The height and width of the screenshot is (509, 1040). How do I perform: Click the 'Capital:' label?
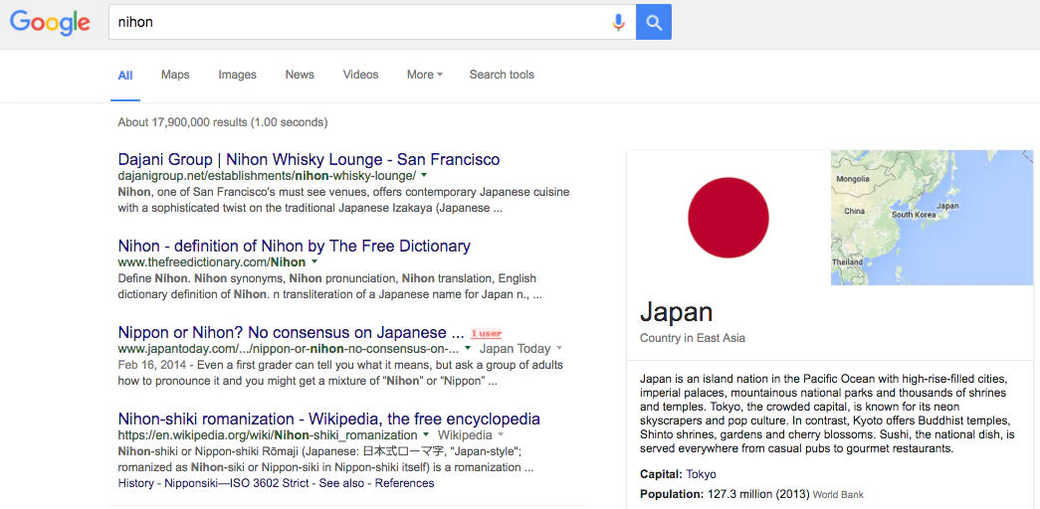[661, 474]
